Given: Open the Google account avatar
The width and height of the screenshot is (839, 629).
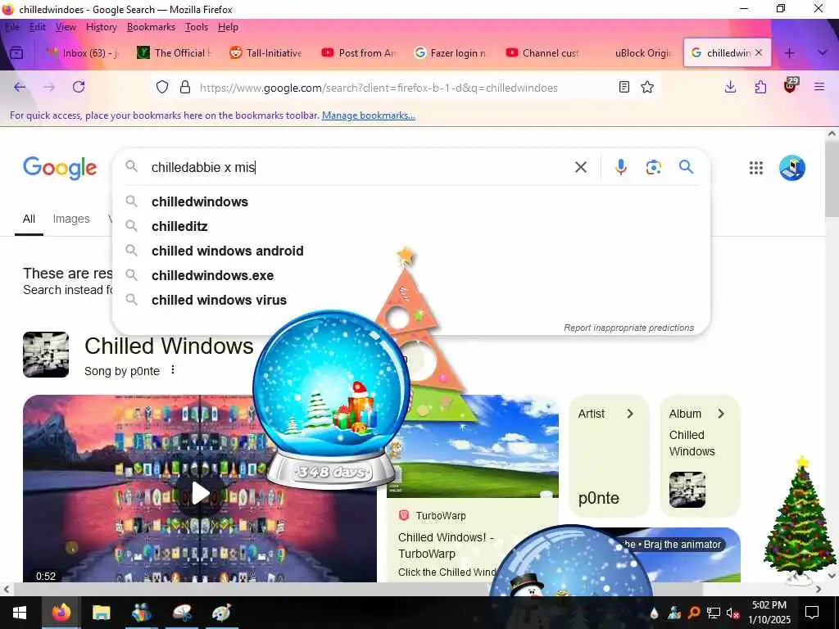Looking at the screenshot, I should click(792, 168).
